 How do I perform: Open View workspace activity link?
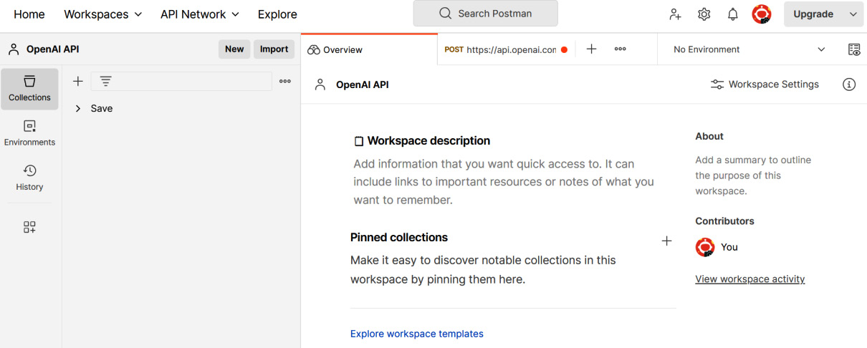pos(750,279)
